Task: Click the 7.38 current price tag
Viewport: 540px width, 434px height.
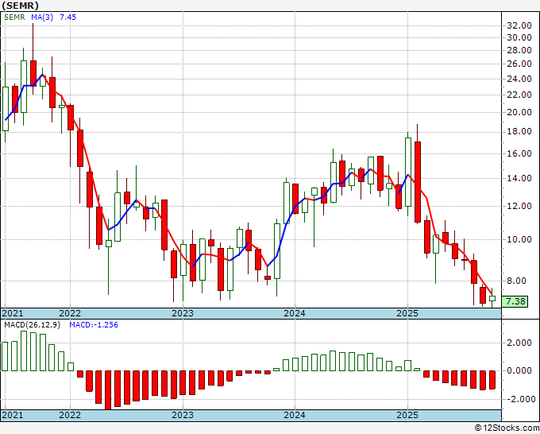Action: click(x=515, y=301)
